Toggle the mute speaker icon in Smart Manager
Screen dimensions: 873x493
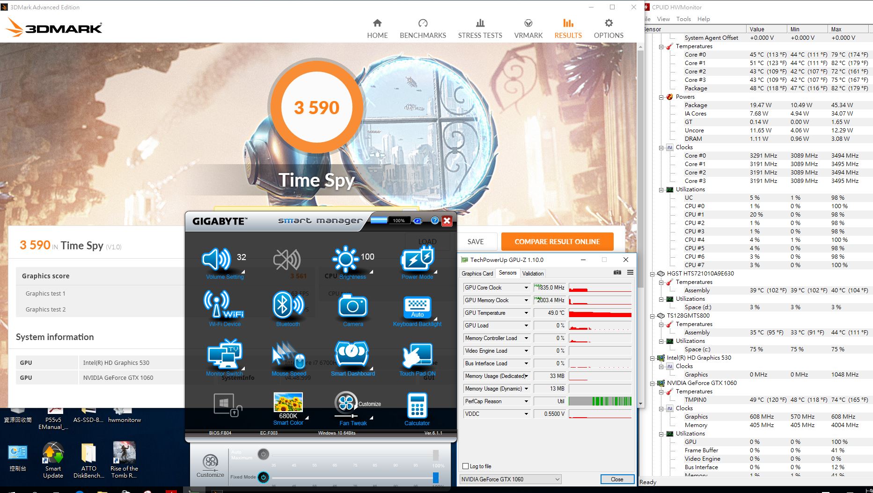coord(286,260)
